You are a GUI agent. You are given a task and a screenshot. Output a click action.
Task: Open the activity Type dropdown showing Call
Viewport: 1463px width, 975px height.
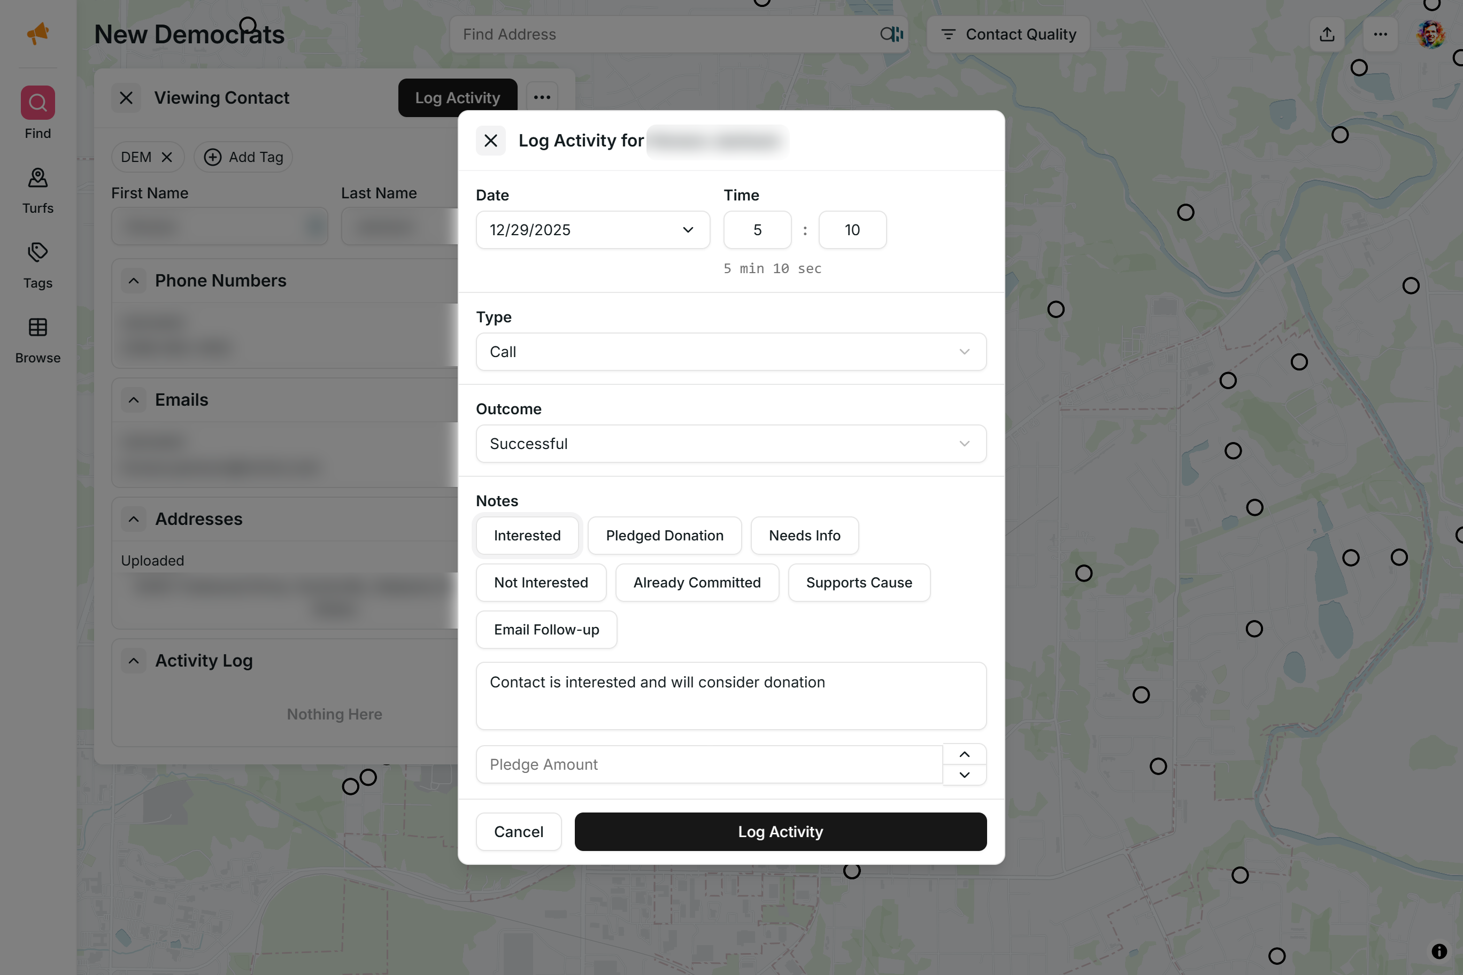(730, 351)
